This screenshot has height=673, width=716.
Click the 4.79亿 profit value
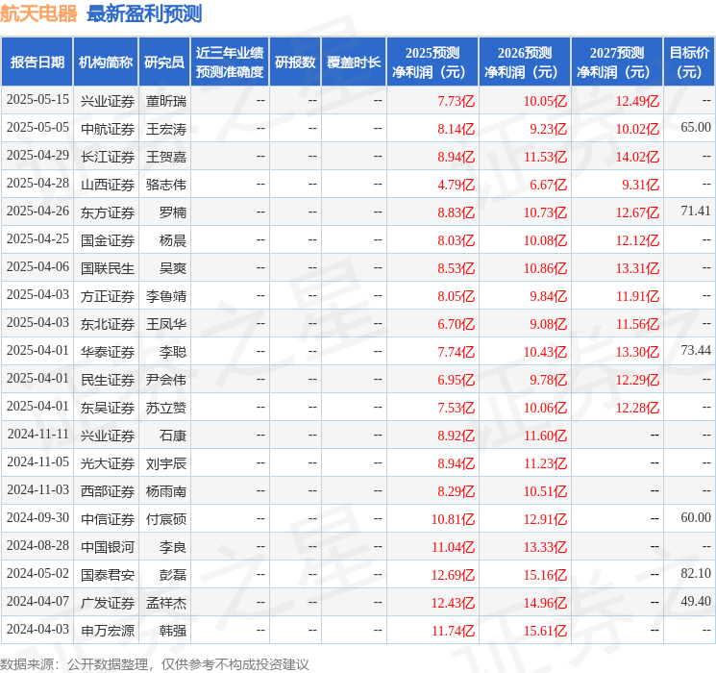pos(456,185)
